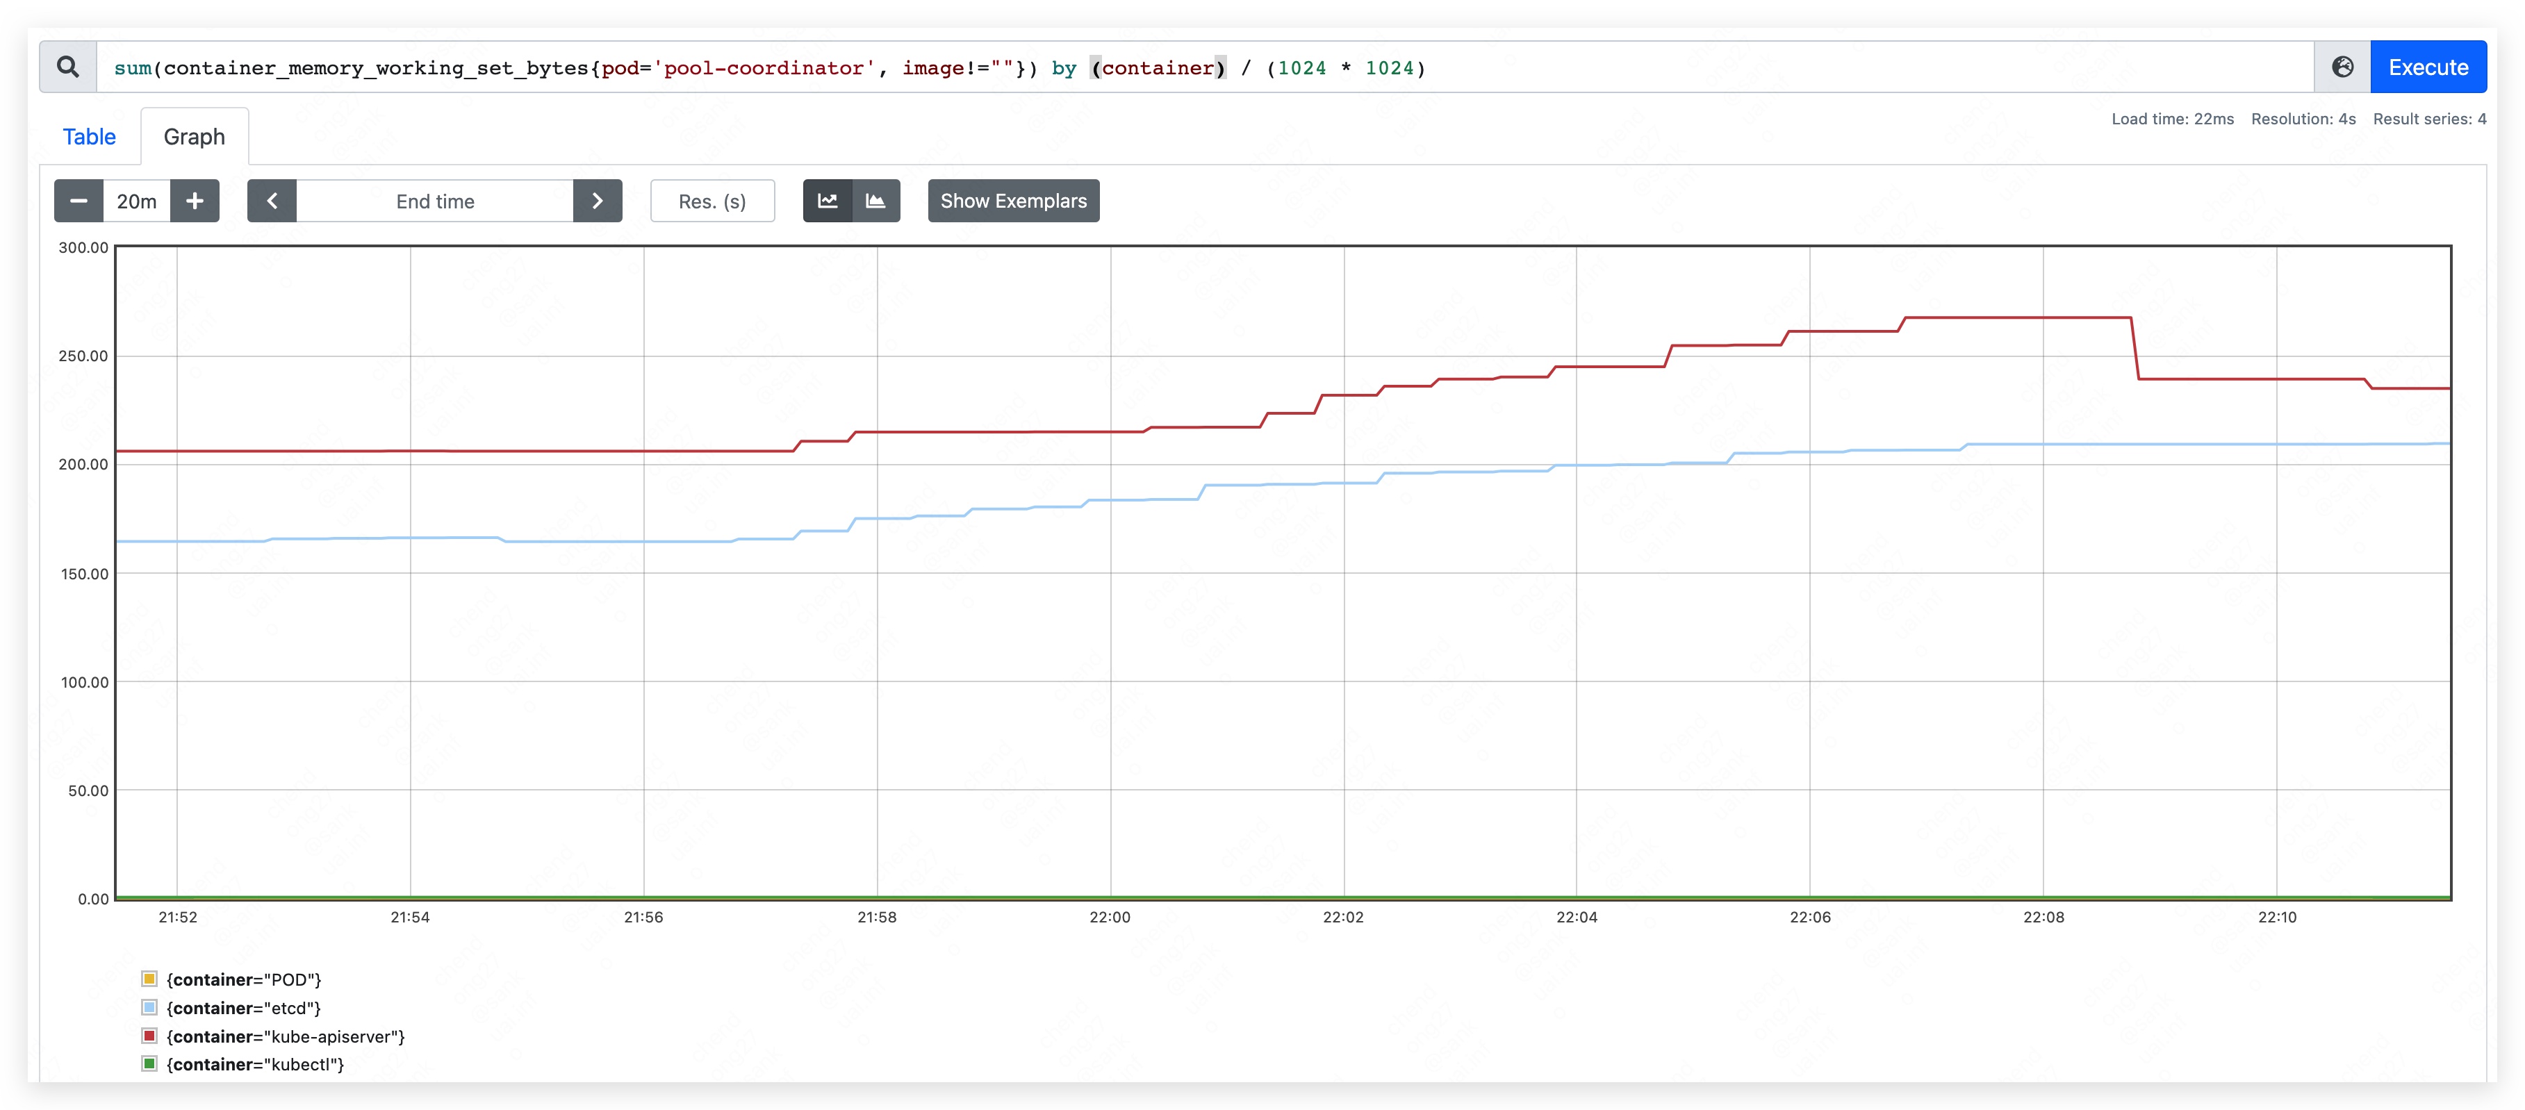Click the light blue etcd swatch

pyautogui.click(x=149, y=1007)
